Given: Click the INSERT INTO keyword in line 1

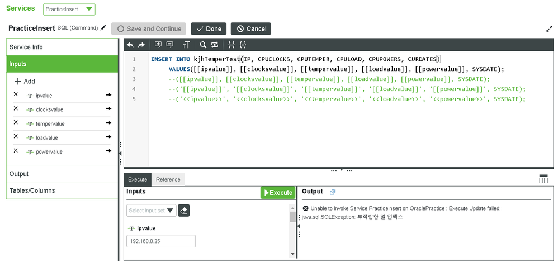Looking at the screenshot, I should (x=171, y=59).
